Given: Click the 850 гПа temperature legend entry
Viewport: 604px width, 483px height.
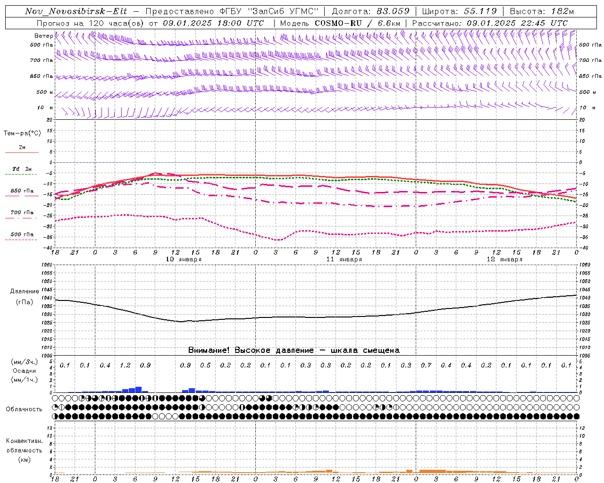Looking at the screenshot, I should click(x=22, y=191).
